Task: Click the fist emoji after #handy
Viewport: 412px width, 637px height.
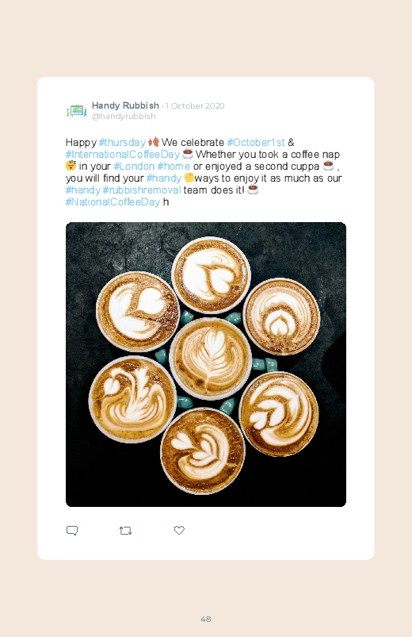Action: click(189, 178)
